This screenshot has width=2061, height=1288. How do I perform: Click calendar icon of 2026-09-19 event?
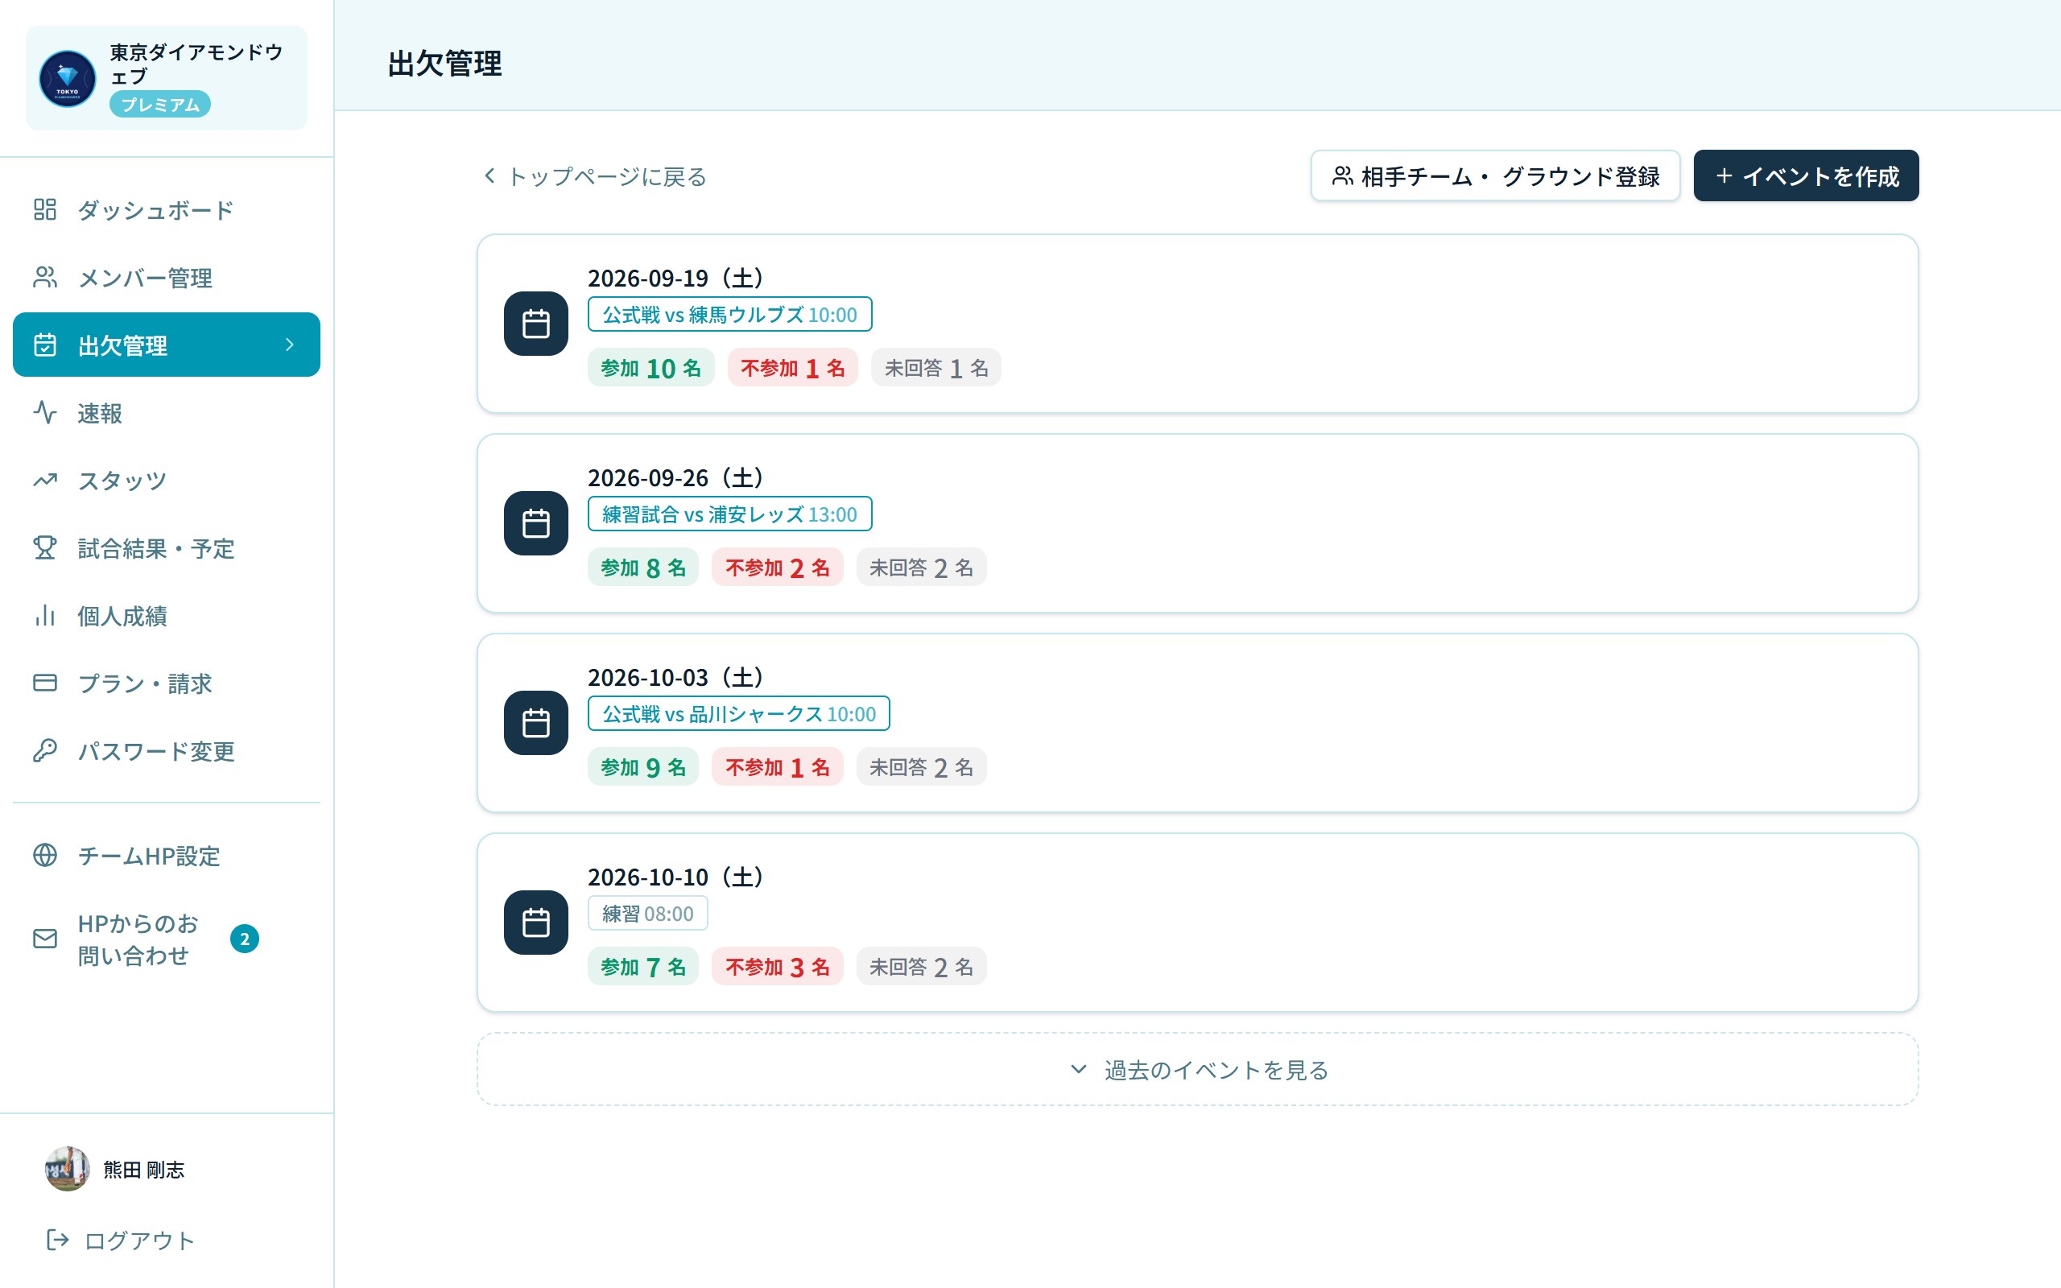[x=535, y=324]
